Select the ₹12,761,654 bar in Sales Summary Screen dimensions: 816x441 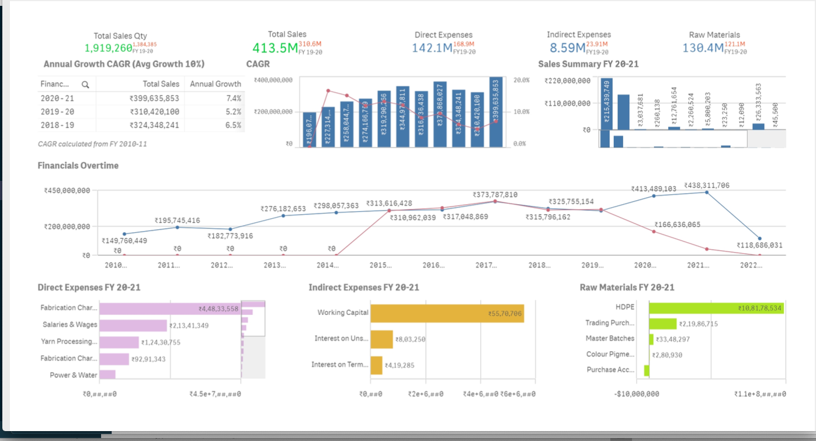[x=673, y=128]
